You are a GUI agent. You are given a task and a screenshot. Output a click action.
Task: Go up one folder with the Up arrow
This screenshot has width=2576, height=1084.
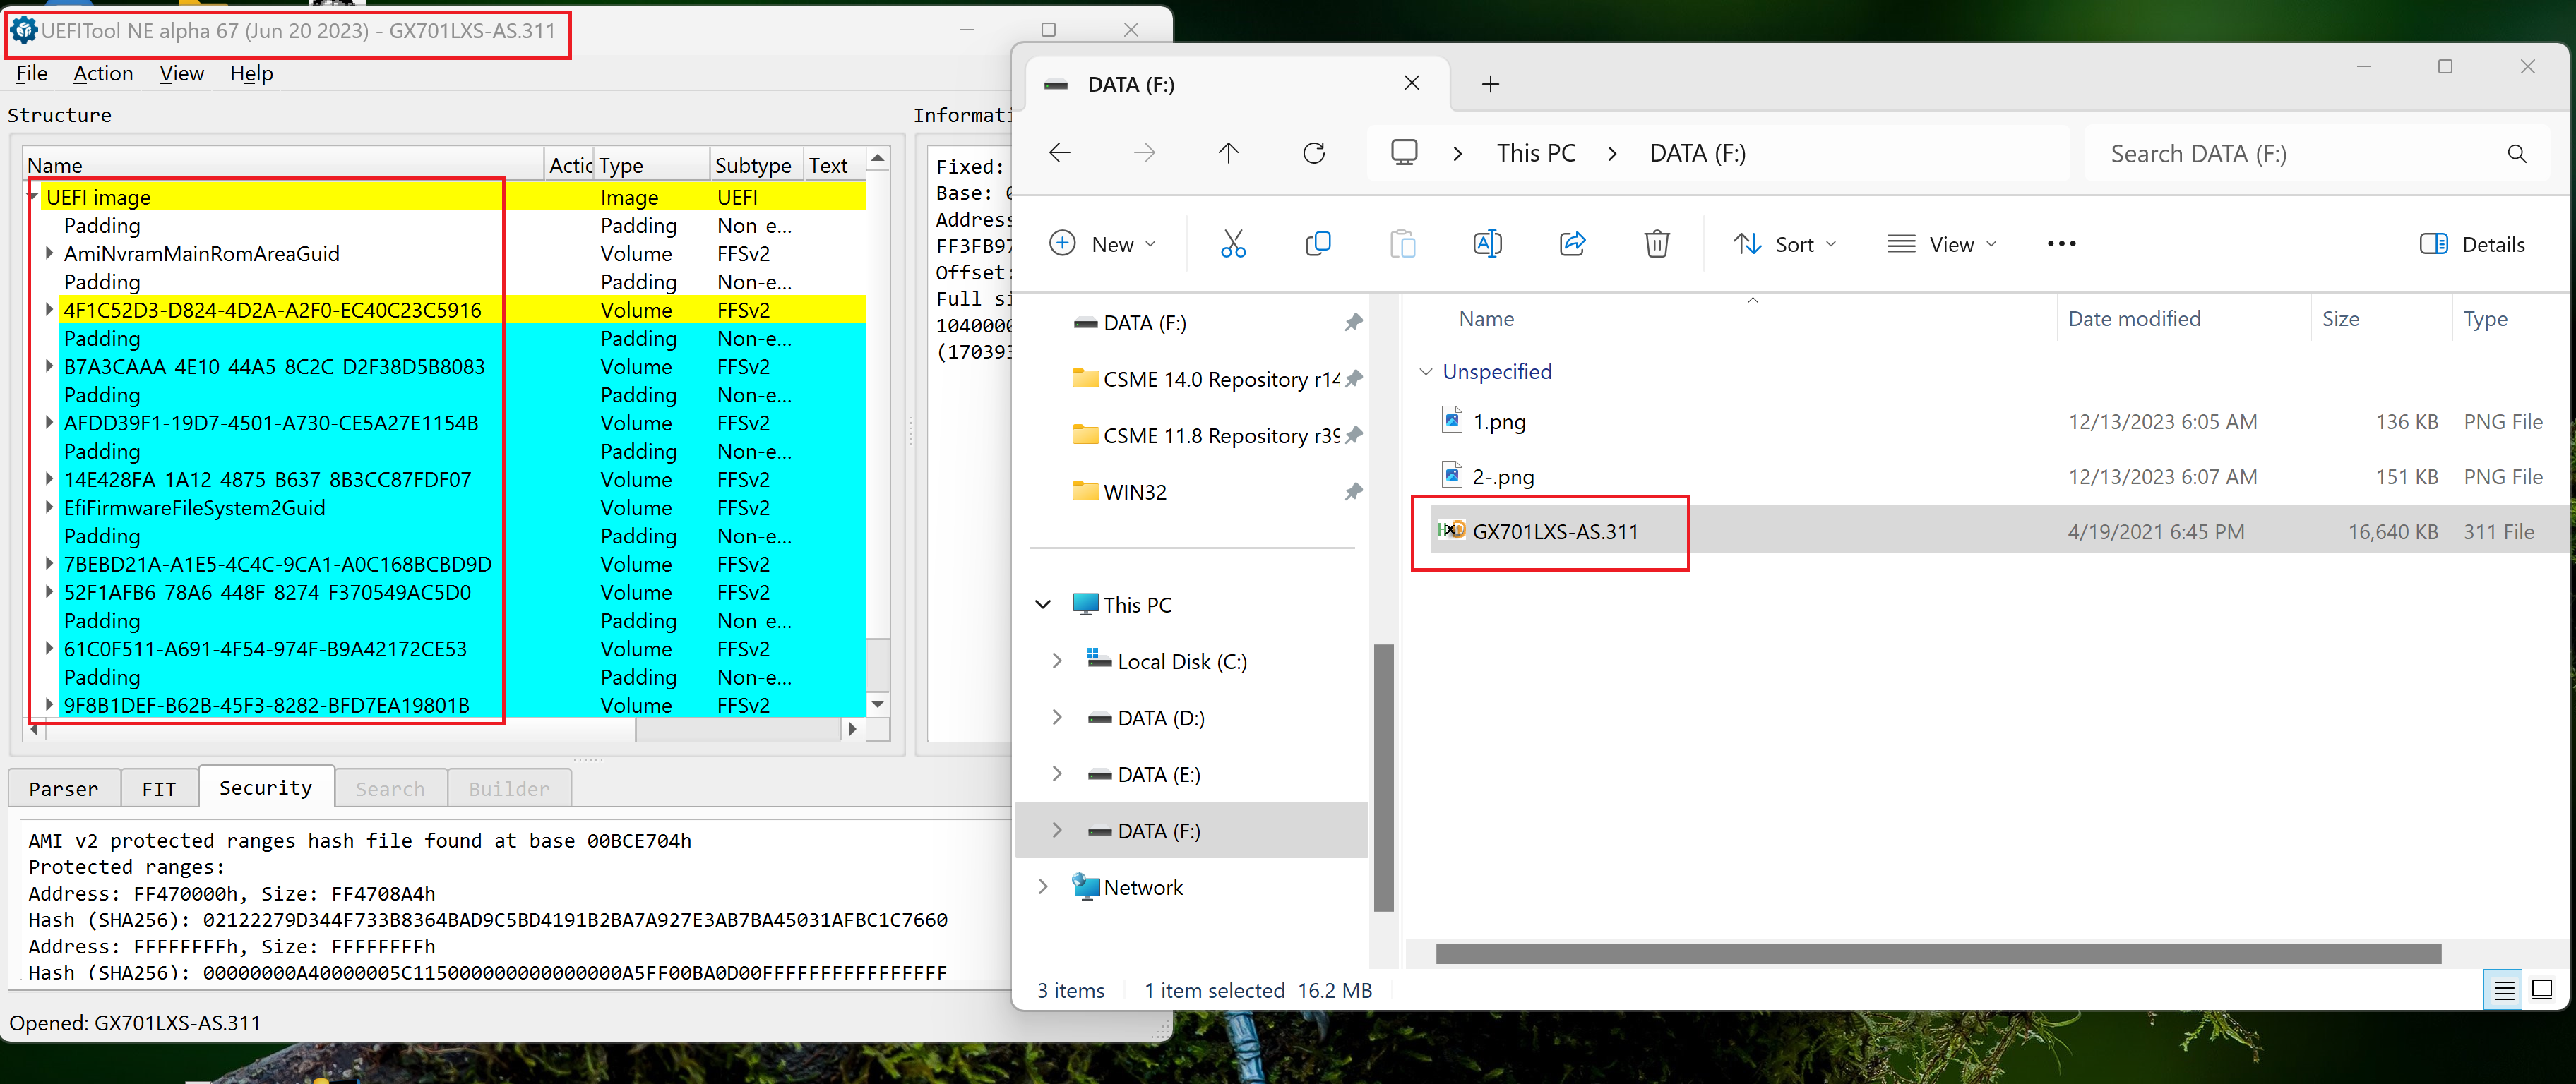[1228, 153]
